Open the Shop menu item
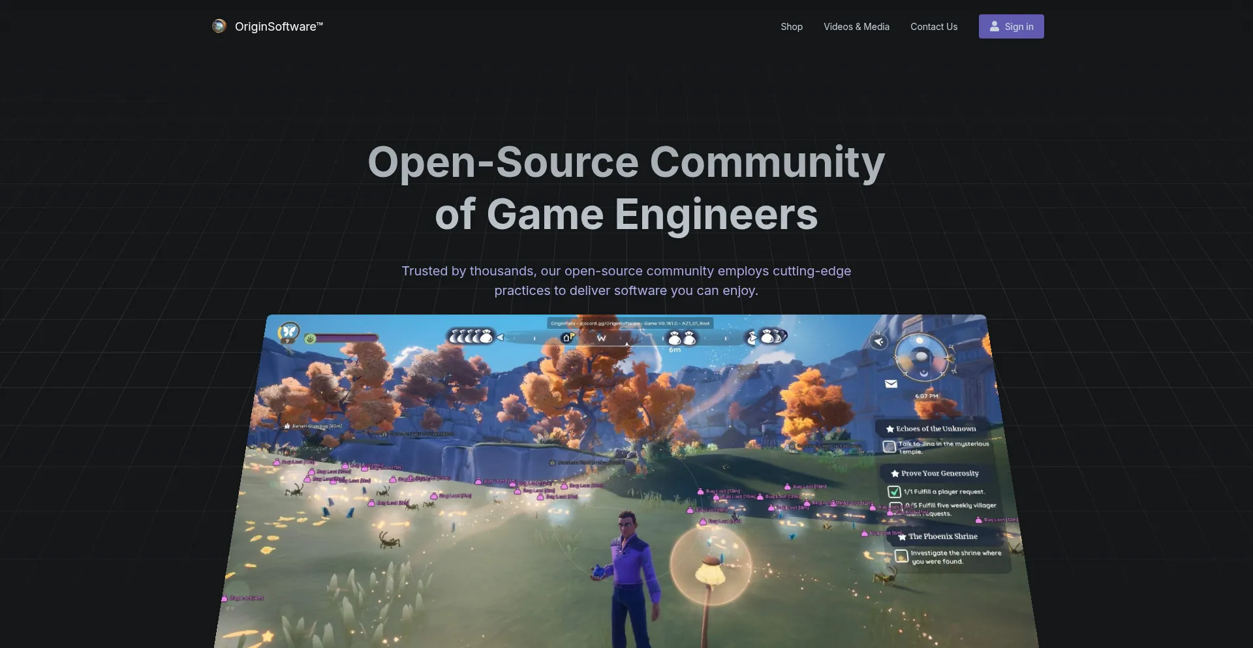The image size is (1253, 648). (x=791, y=27)
